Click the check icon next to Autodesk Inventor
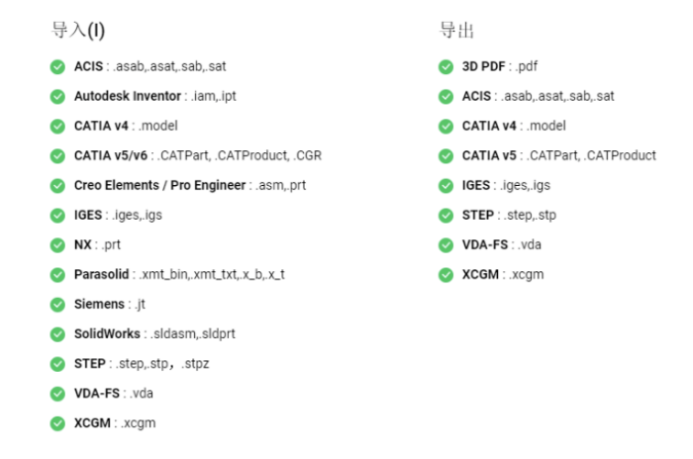 (x=57, y=96)
